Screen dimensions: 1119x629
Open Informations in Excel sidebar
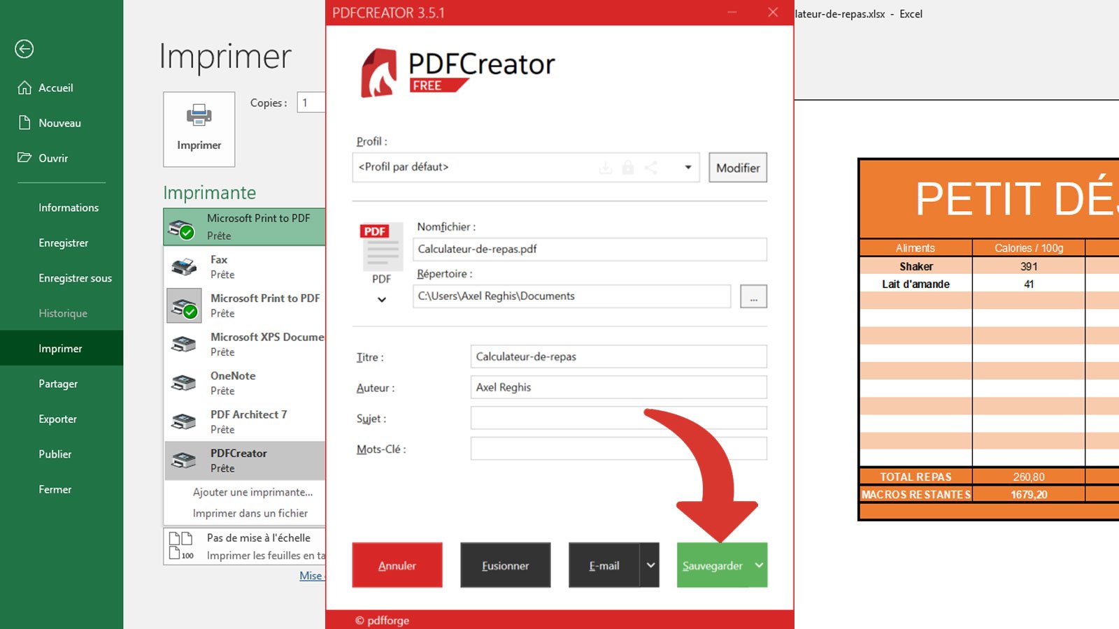click(x=69, y=208)
